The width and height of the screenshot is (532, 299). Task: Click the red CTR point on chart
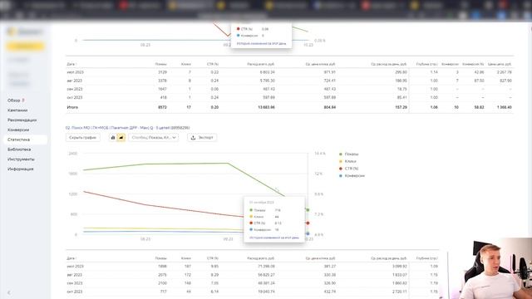tap(308, 223)
